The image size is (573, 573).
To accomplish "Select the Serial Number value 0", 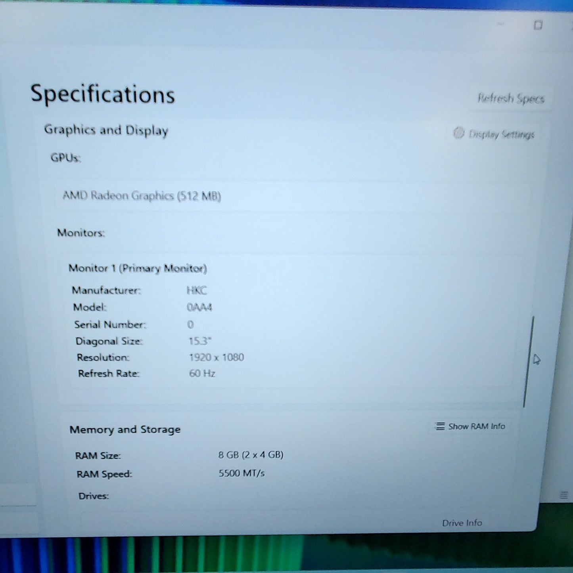I will pyautogui.click(x=190, y=324).
